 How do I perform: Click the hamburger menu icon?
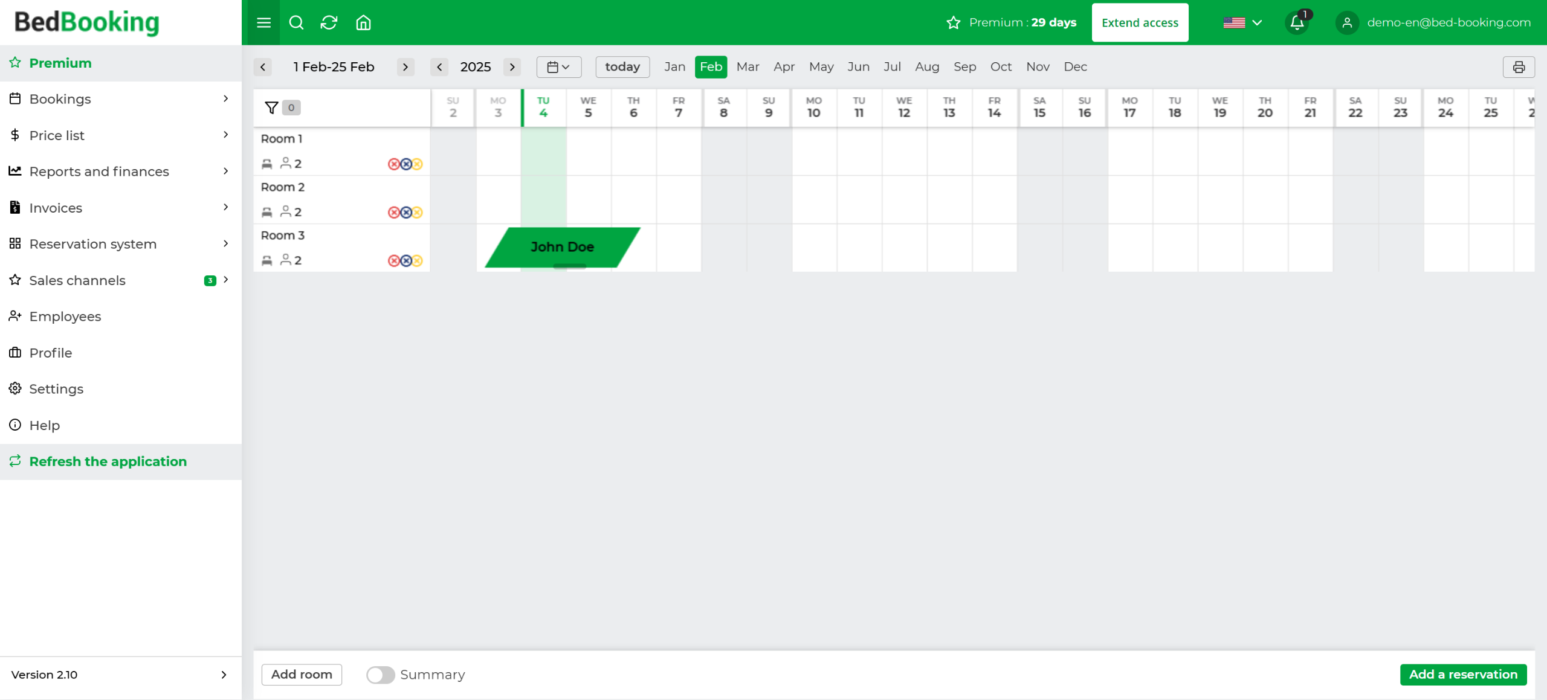pyautogui.click(x=263, y=23)
